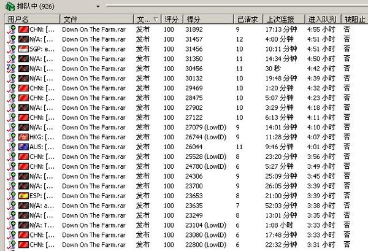Click the client status icon in the AUS row
Screen dimensions: 368x251
(x=11, y=147)
